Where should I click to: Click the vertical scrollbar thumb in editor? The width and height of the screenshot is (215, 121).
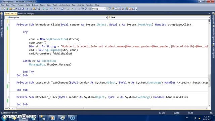pyautogui.click(x=209, y=80)
